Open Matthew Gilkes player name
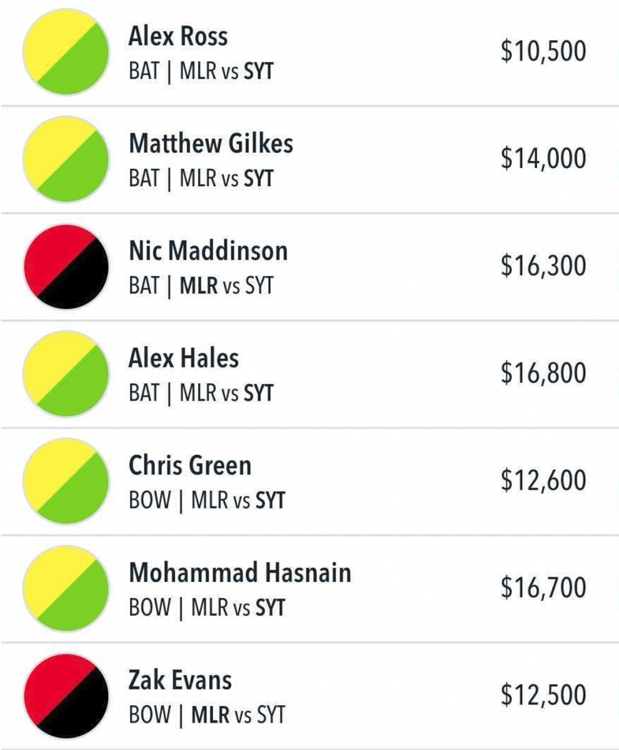 click(x=211, y=144)
